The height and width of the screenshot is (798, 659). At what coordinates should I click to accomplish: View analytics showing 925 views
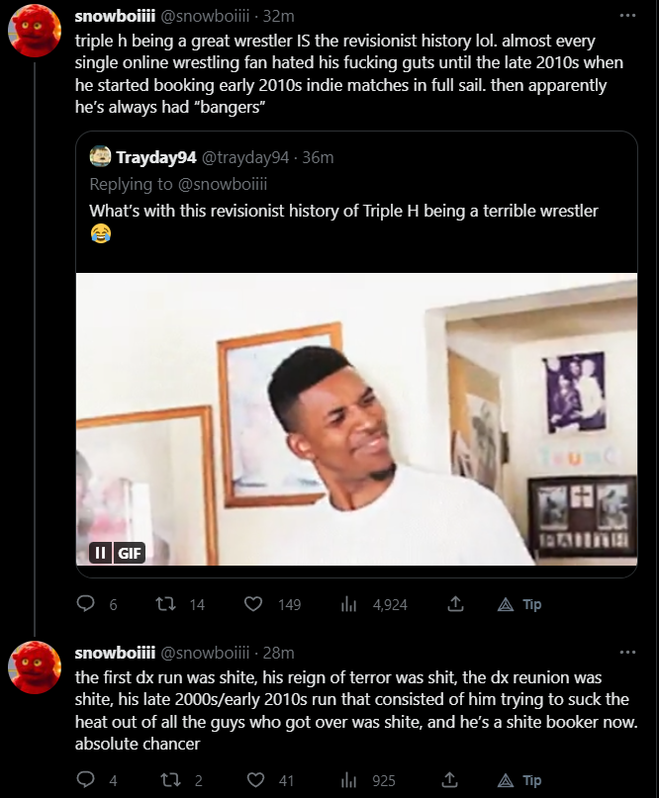pyautogui.click(x=348, y=780)
